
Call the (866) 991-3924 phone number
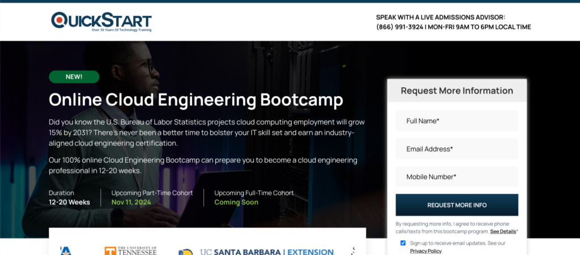(x=399, y=27)
